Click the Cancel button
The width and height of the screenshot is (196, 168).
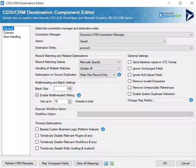pyautogui.click(x=186, y=163)
